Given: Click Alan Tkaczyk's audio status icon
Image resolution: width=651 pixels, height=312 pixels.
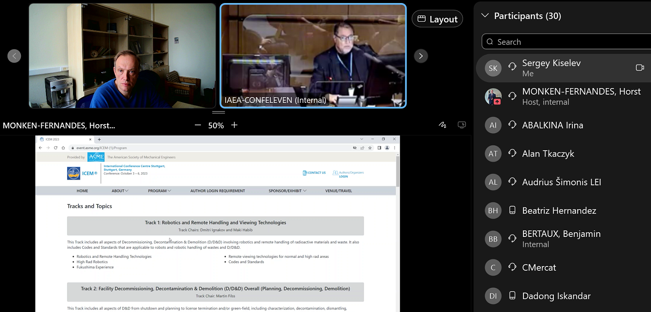Looking at the screenshot, I should 512,153.
